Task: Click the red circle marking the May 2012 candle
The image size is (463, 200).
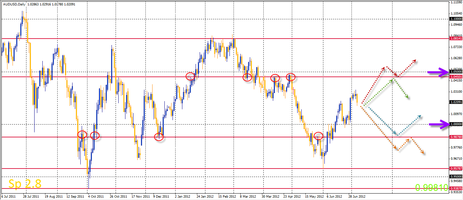Action: (x=319, y=136)
